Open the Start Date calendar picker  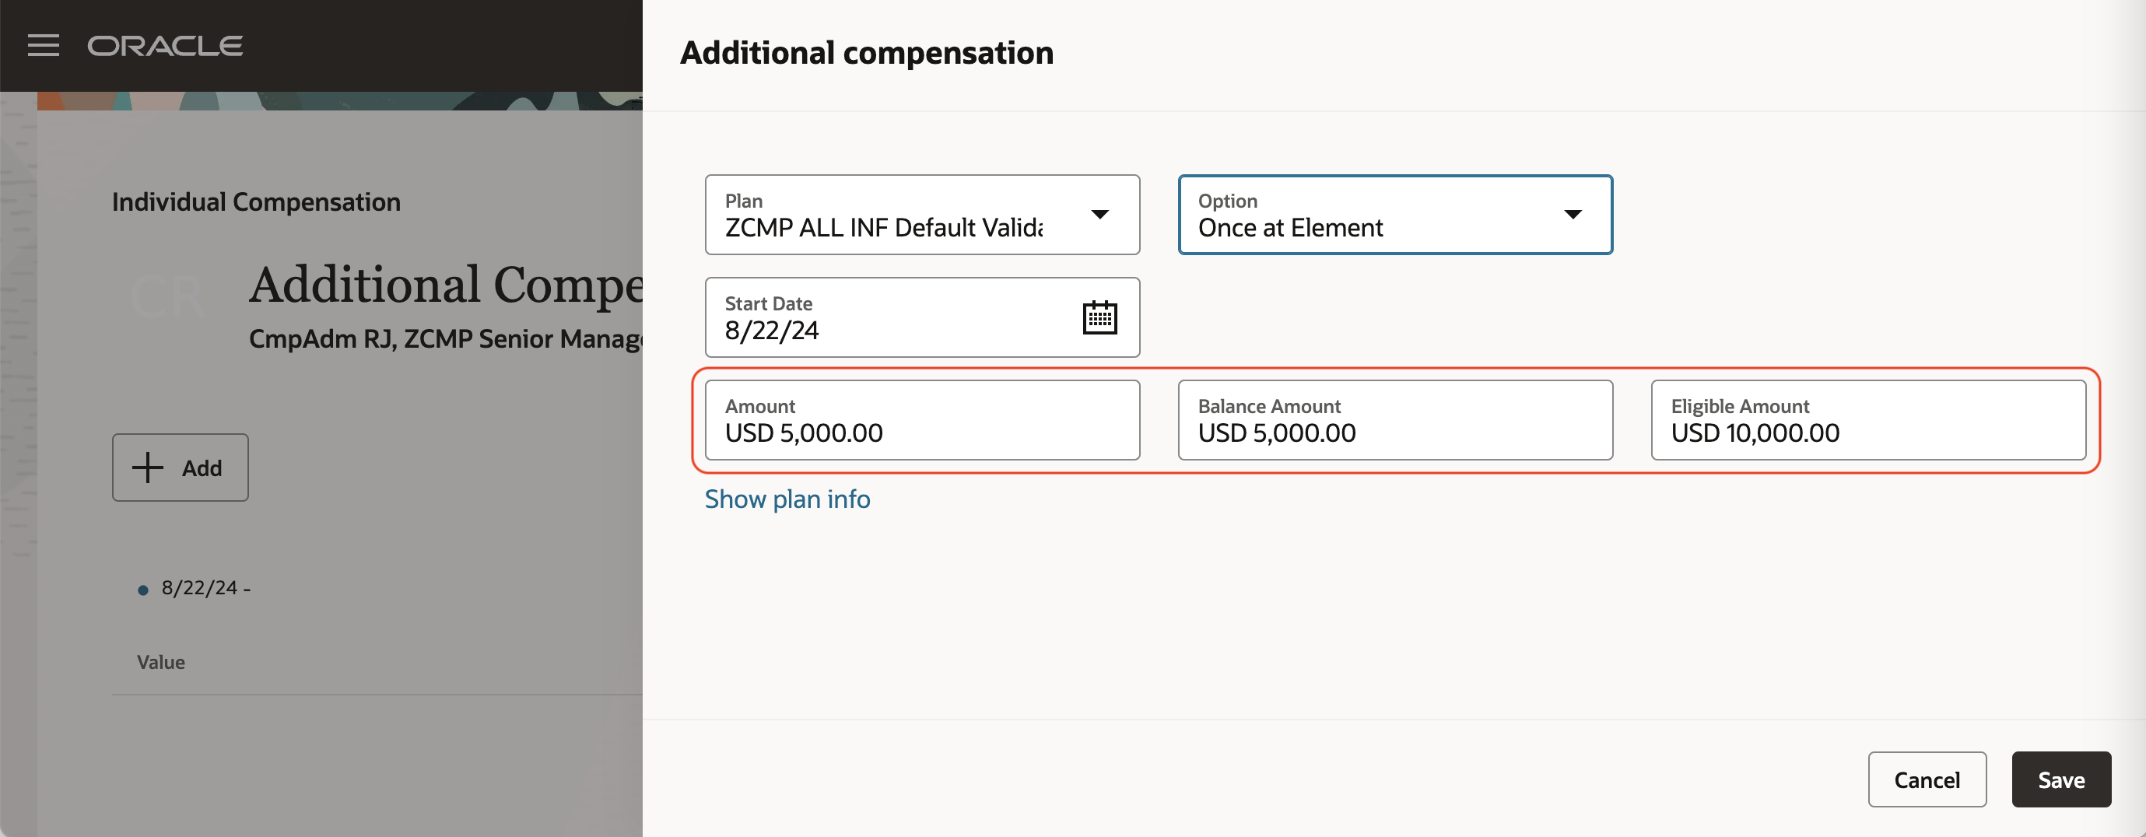click(1099, 317)
